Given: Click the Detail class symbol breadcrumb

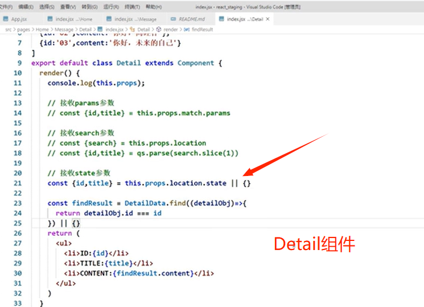Looking at the screenshot, I should [x=143, y=29].
